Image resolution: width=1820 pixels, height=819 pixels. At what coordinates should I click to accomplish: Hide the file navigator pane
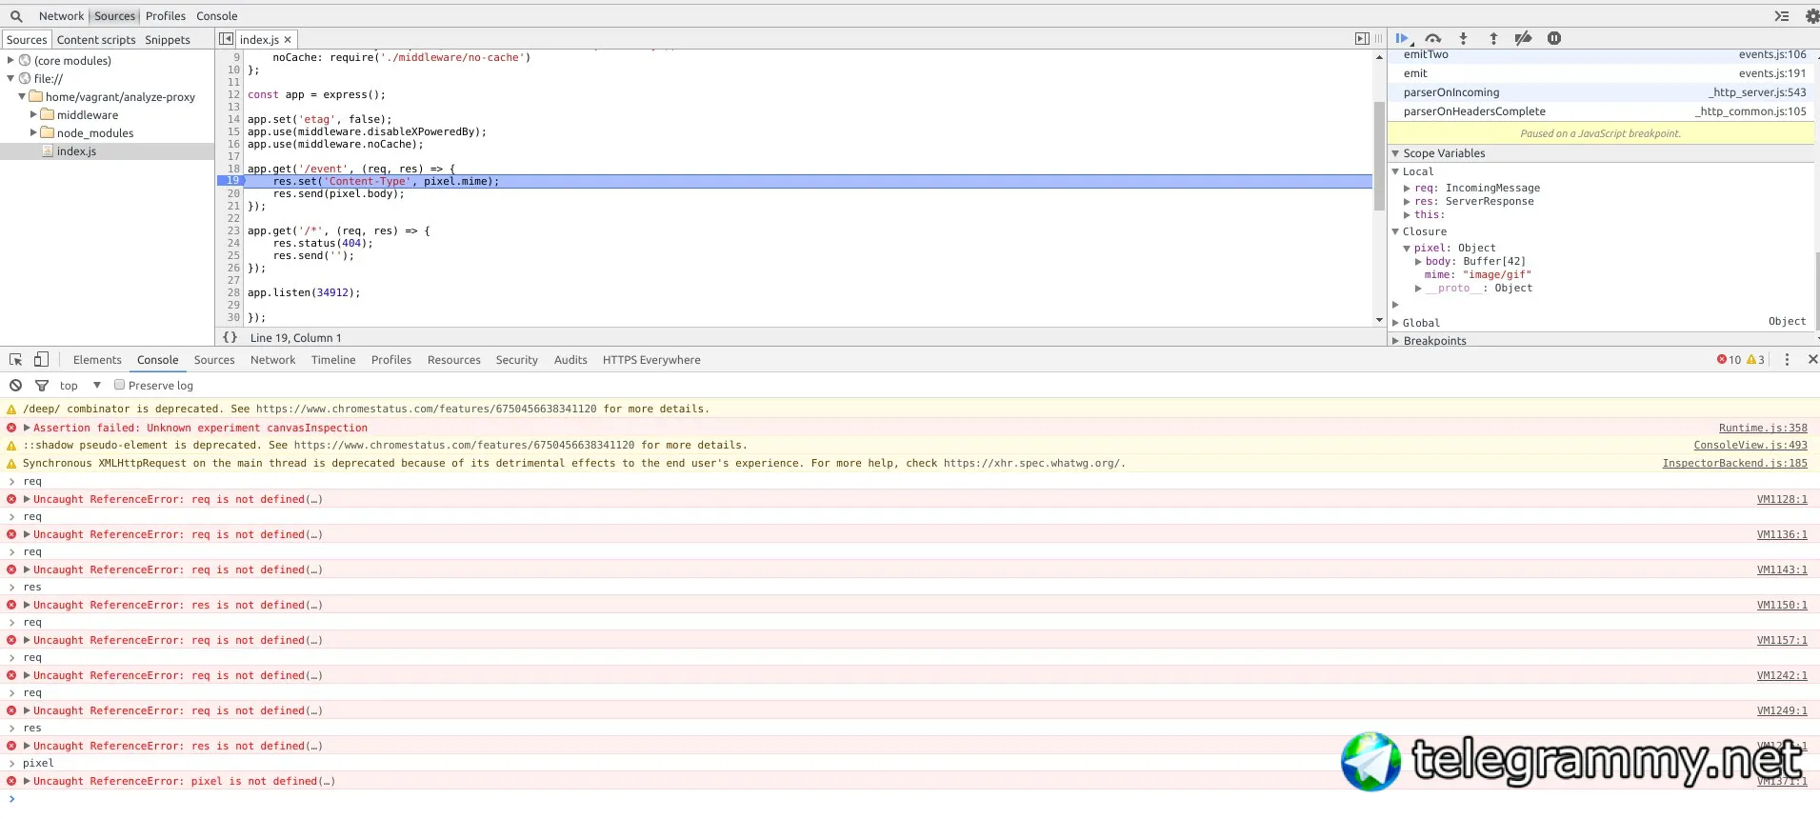point(226,39)
